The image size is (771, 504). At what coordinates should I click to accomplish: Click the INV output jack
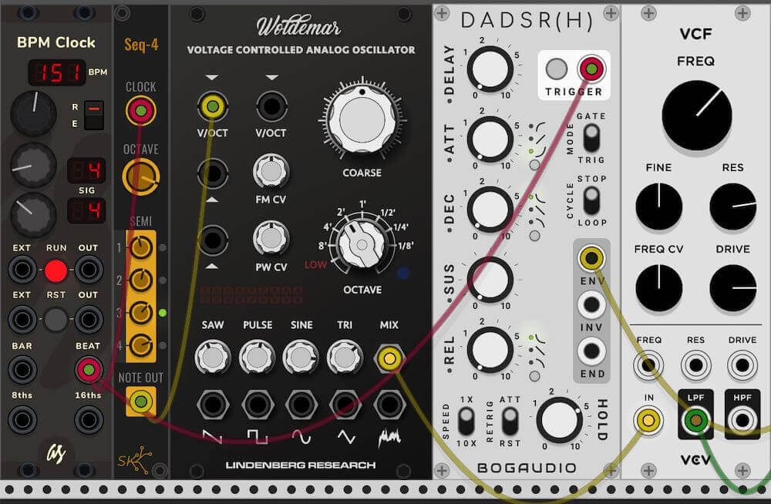pyautogui.click(x=591, y=304)
